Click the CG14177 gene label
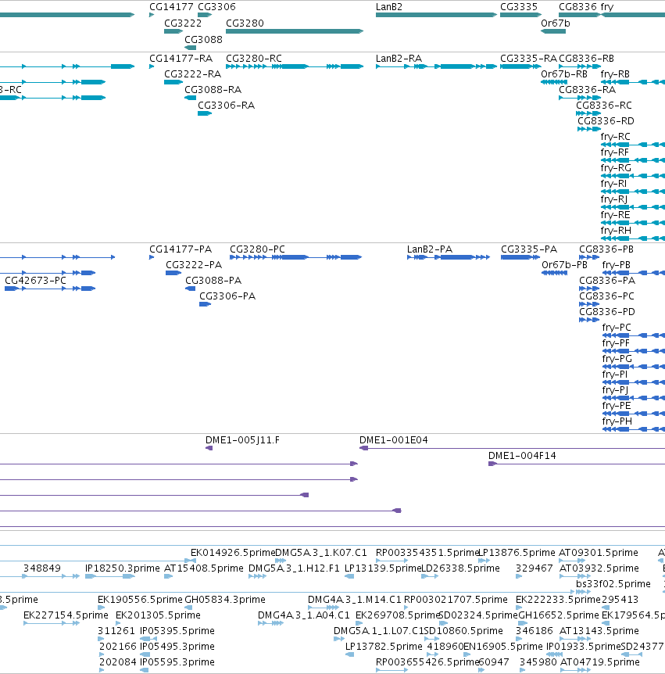Image resolution: width=665 pixels, height=674 pixels. click(x=171, y=7)
